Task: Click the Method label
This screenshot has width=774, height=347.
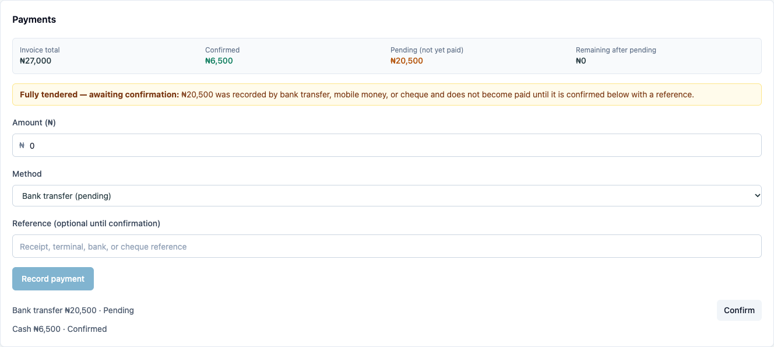Action: pyautogui.click(x=27, y=174)
